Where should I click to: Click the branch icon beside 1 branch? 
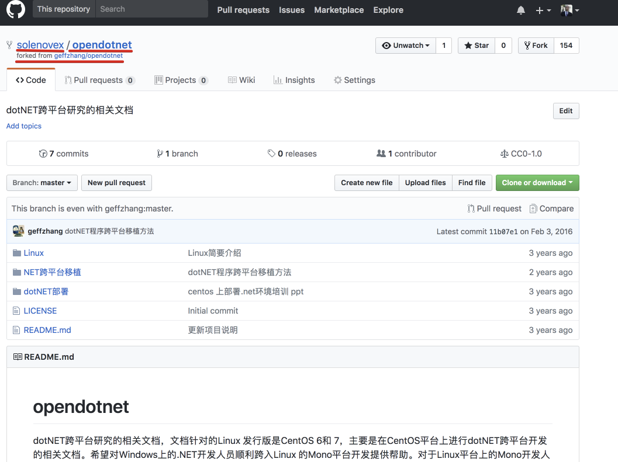click(160, 154)
